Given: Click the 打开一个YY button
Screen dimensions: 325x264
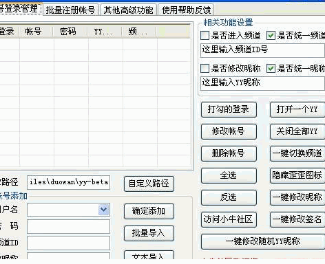Looking at the screenshot, I should click(297, 109).
